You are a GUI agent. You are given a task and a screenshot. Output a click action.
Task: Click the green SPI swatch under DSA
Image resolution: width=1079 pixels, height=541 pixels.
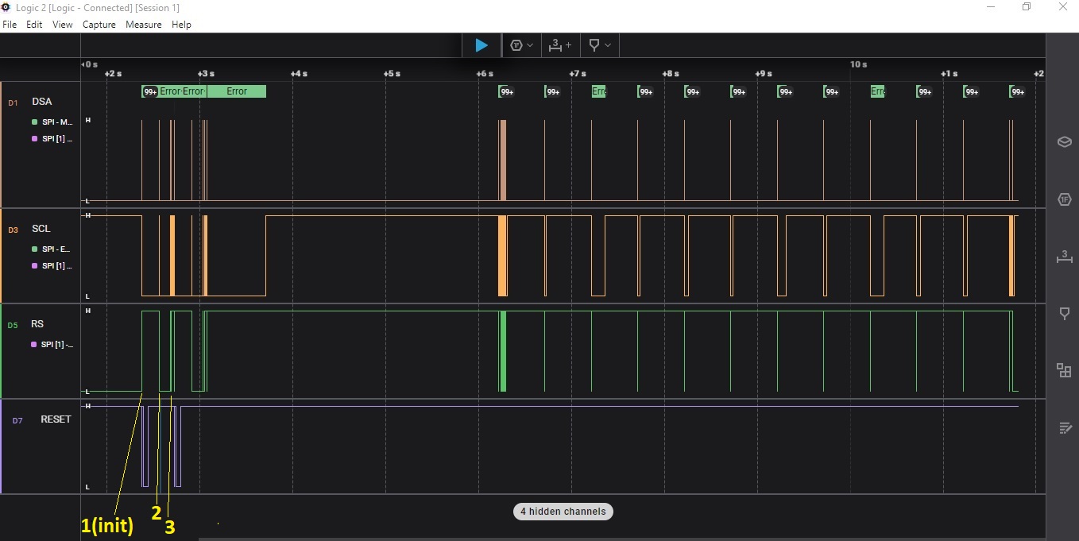tap(35, 122)
